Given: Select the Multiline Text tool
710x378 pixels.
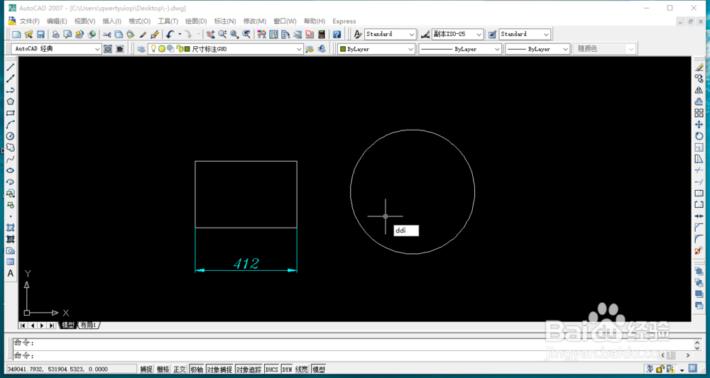Looking at the screenshot, I should click(x=11, y=273).
